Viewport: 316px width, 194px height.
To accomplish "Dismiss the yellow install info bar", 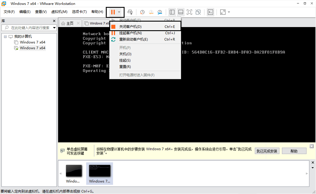I will [312, 146].
